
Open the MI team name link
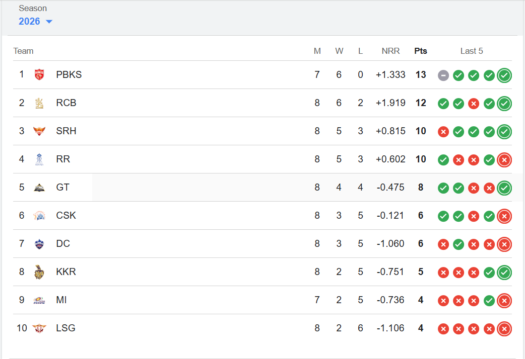61,300
